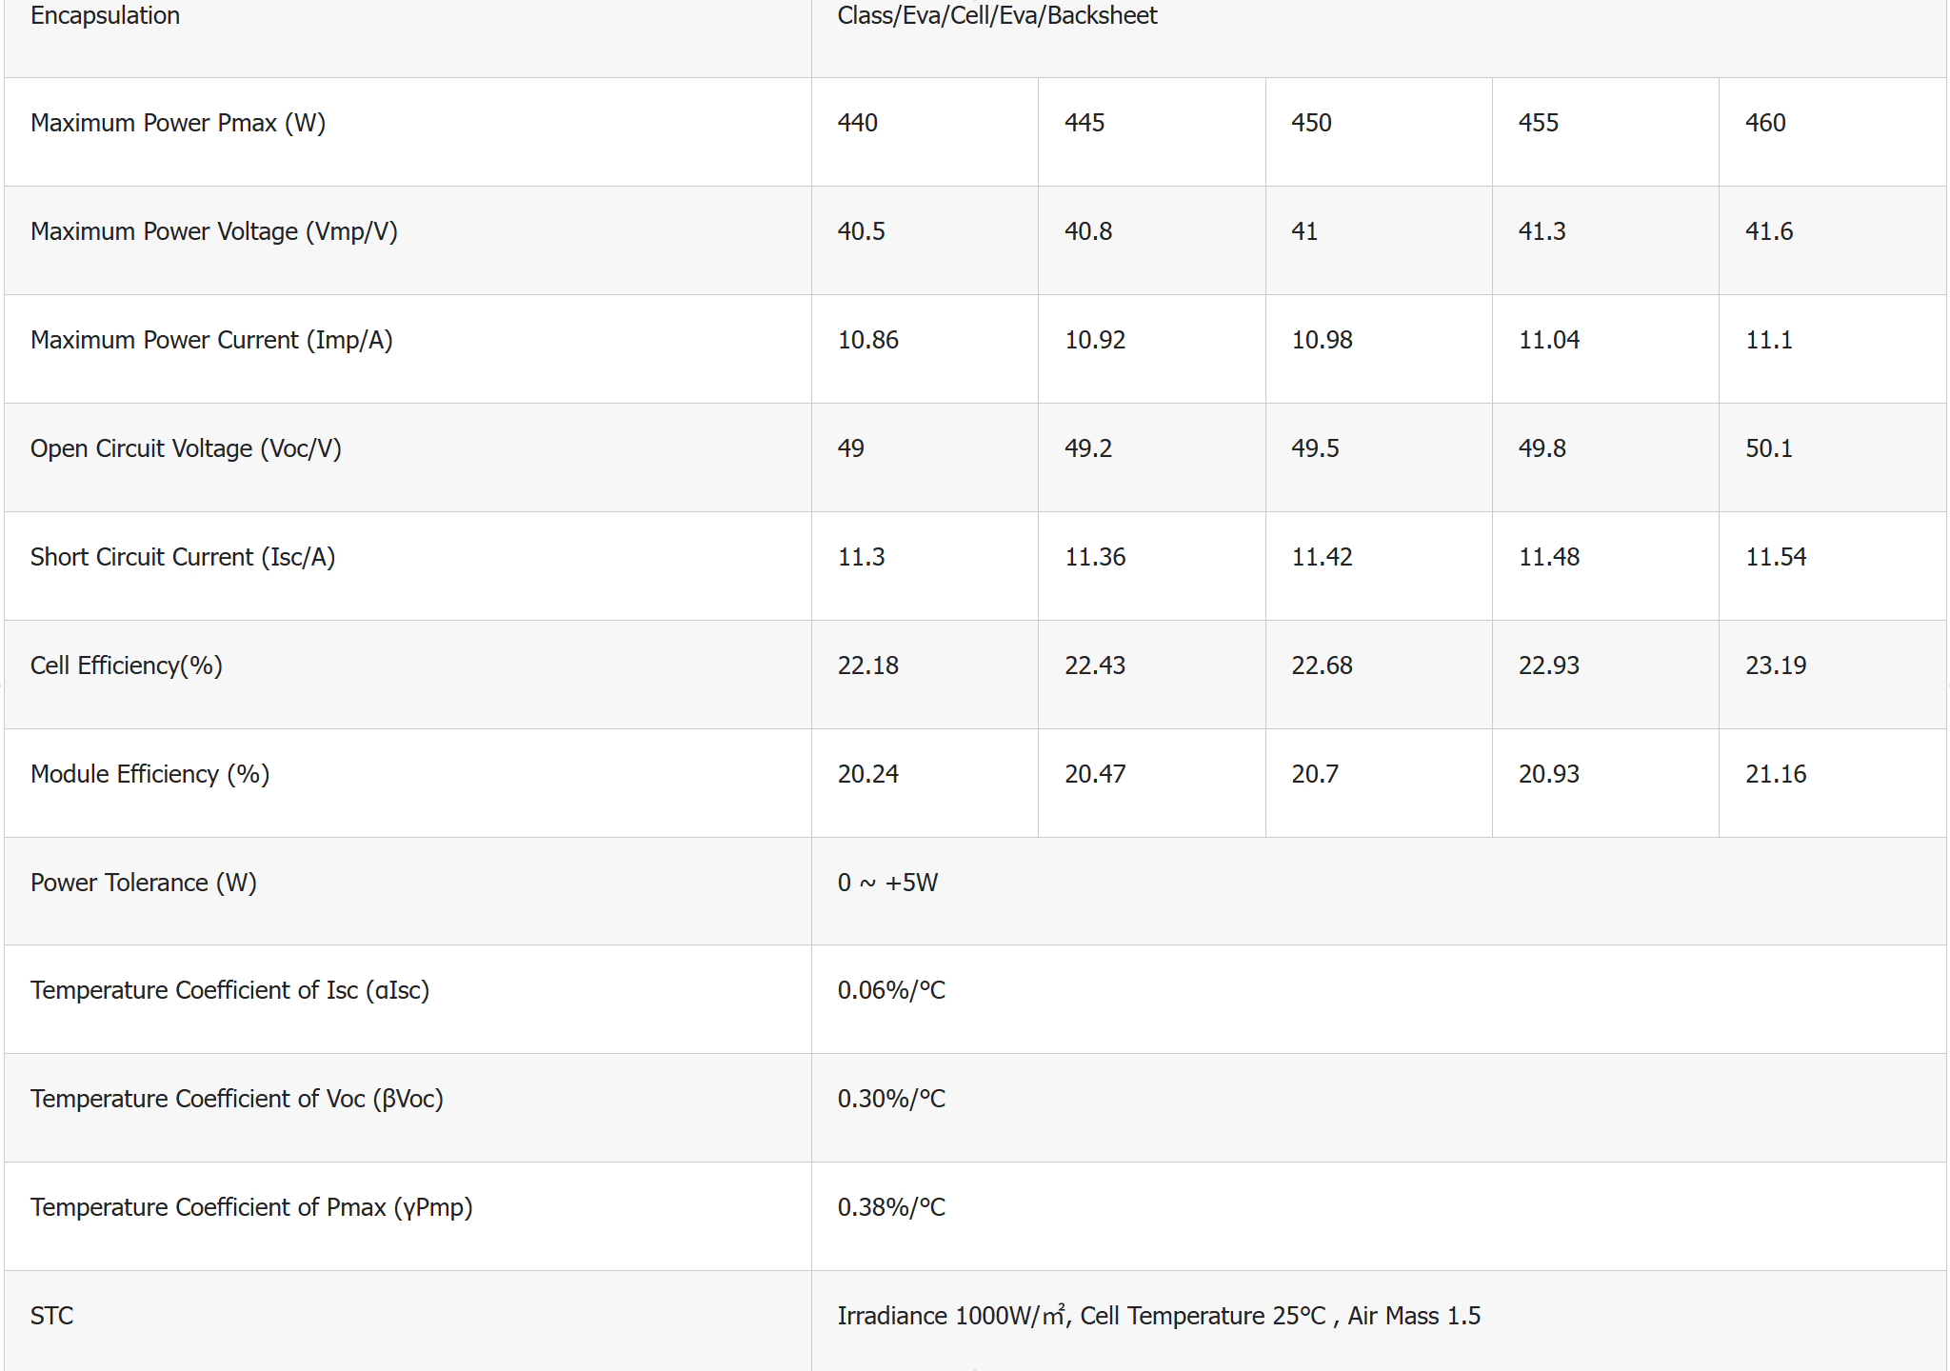Select the 460 Pmax cell
This screenshot has height=1371, width=1950.
pos(1765,123)
